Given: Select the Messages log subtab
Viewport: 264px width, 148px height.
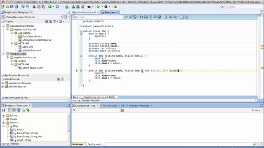Looking at the screenshot, I should (x=78, y=144).
